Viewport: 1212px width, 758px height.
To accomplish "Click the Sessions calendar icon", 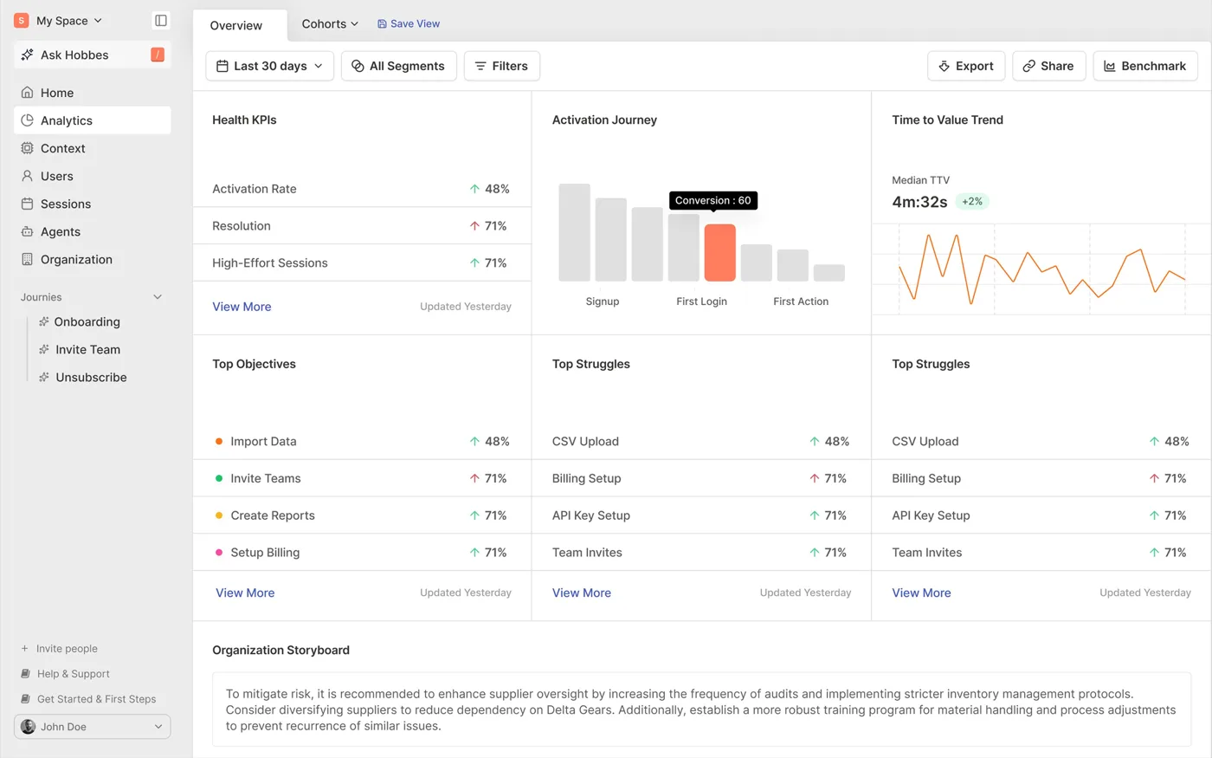I will 27,204.
